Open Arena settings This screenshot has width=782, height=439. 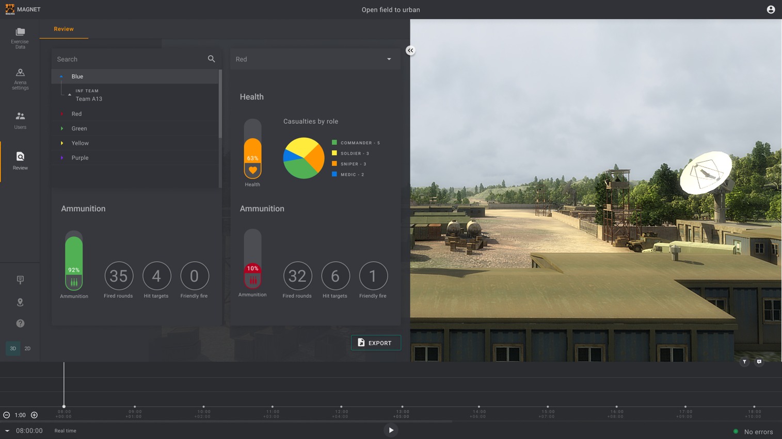[20, 76]
